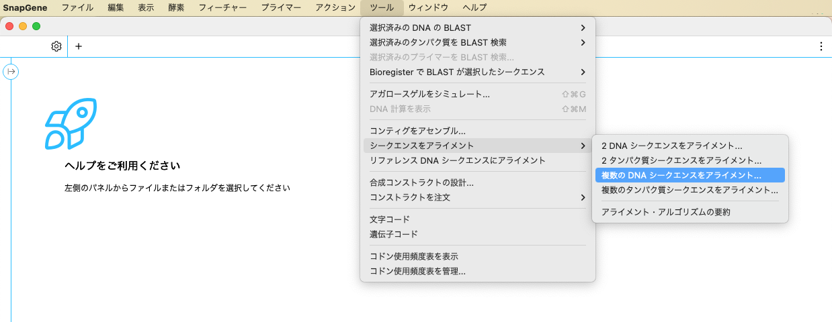Choose 遺伝子コード in the tools menu
This screenshot has width=832, height=322.
tap(478, 234)
